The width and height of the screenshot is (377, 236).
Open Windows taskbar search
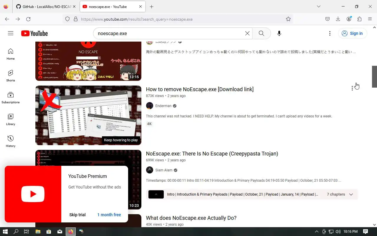tap(16, 232)
